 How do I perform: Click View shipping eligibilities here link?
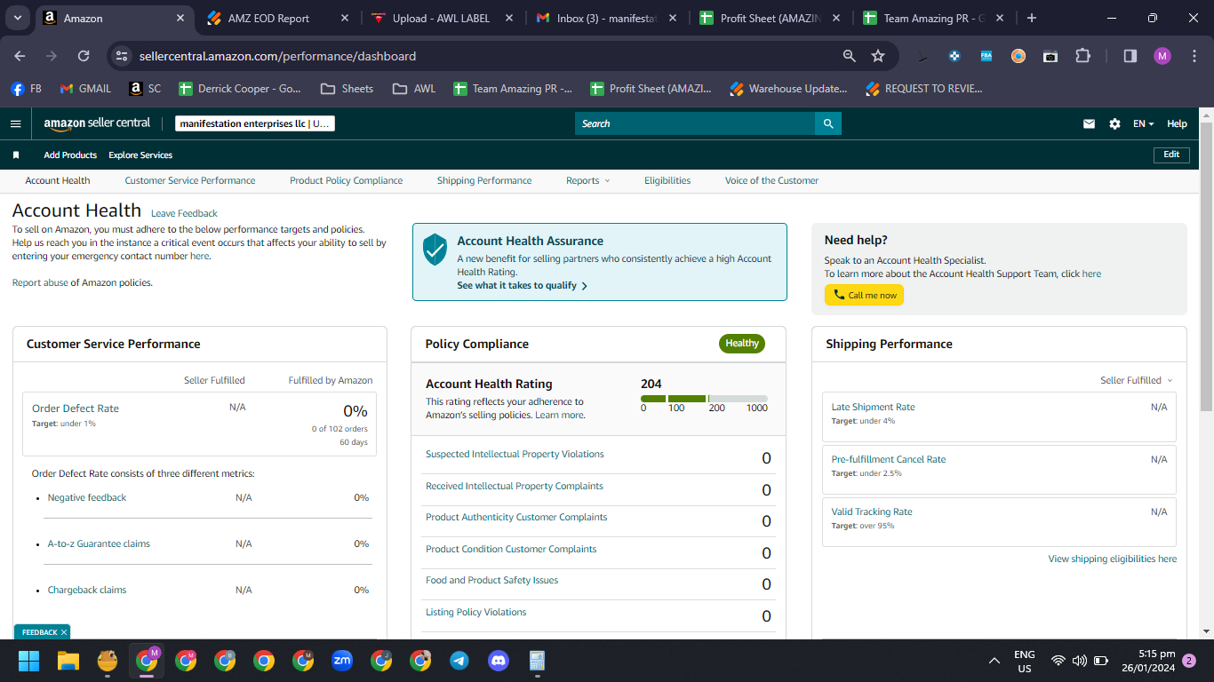click(x=1113, y=559)
